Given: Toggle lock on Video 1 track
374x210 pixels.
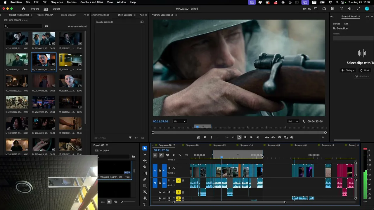Looking at the screenshot, I should pyautogui.click(x=160, y=170).
